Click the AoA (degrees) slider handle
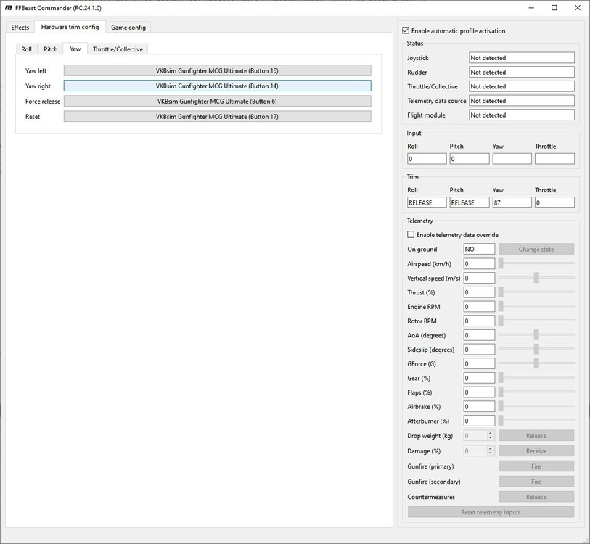Image resolution: width=590 pixels, height=544 pixels. (536, 335)
